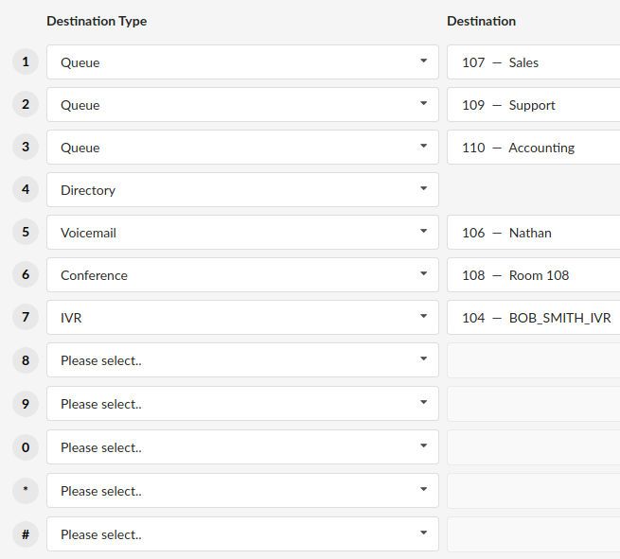Open the Voicemail destination type dropdown
The image size is (620, 559).
(242, 233)
